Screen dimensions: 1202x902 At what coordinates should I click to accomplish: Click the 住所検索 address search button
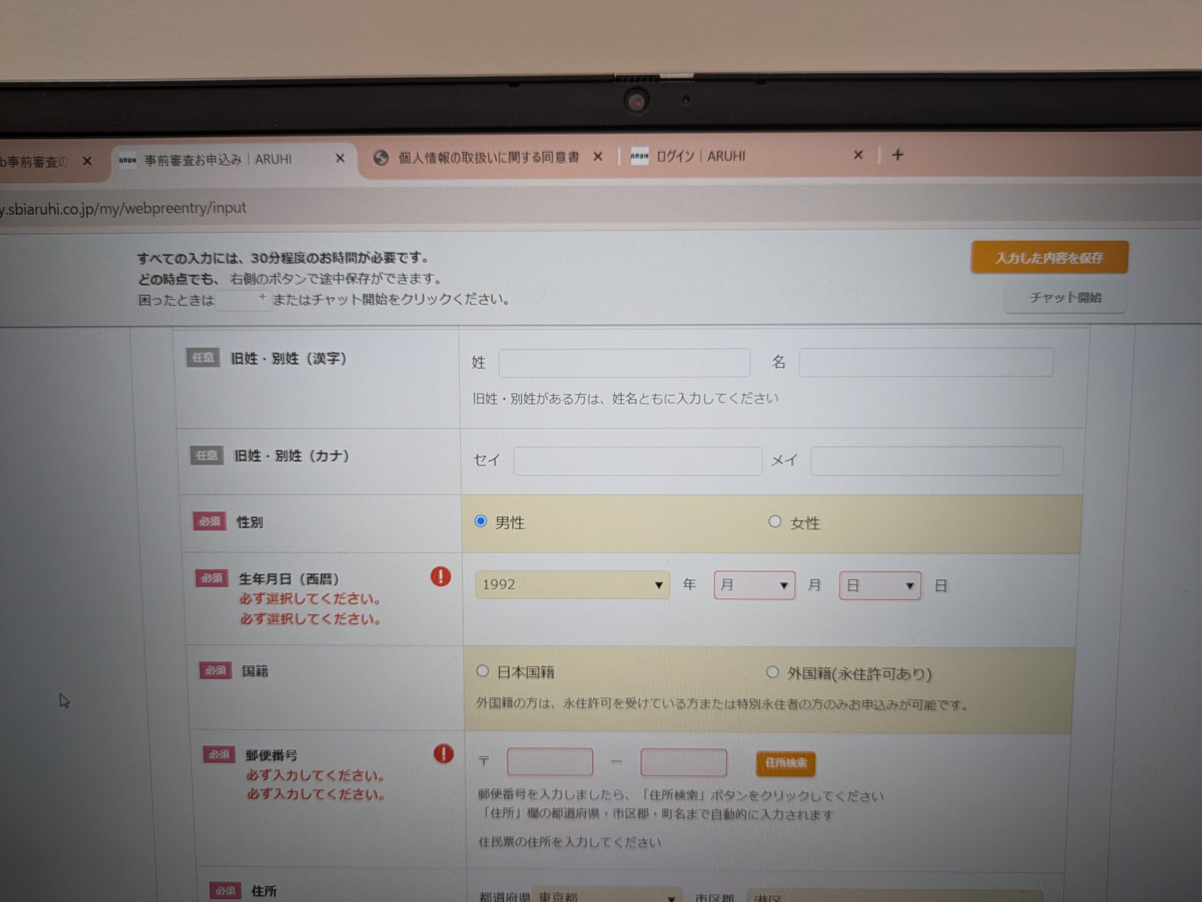click(785, 764)
